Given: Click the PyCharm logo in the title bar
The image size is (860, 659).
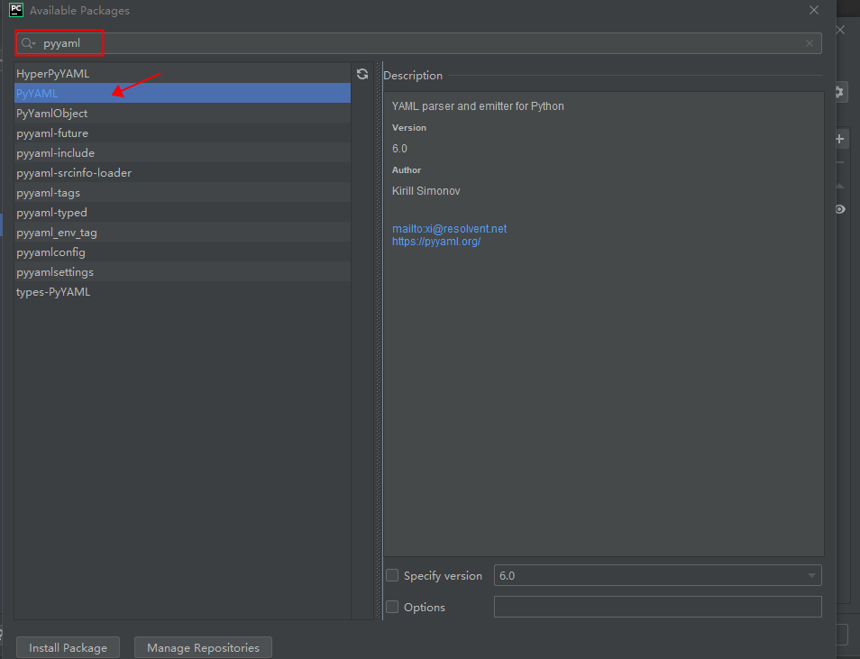Looking at the screenshot, I should point(16,10).
